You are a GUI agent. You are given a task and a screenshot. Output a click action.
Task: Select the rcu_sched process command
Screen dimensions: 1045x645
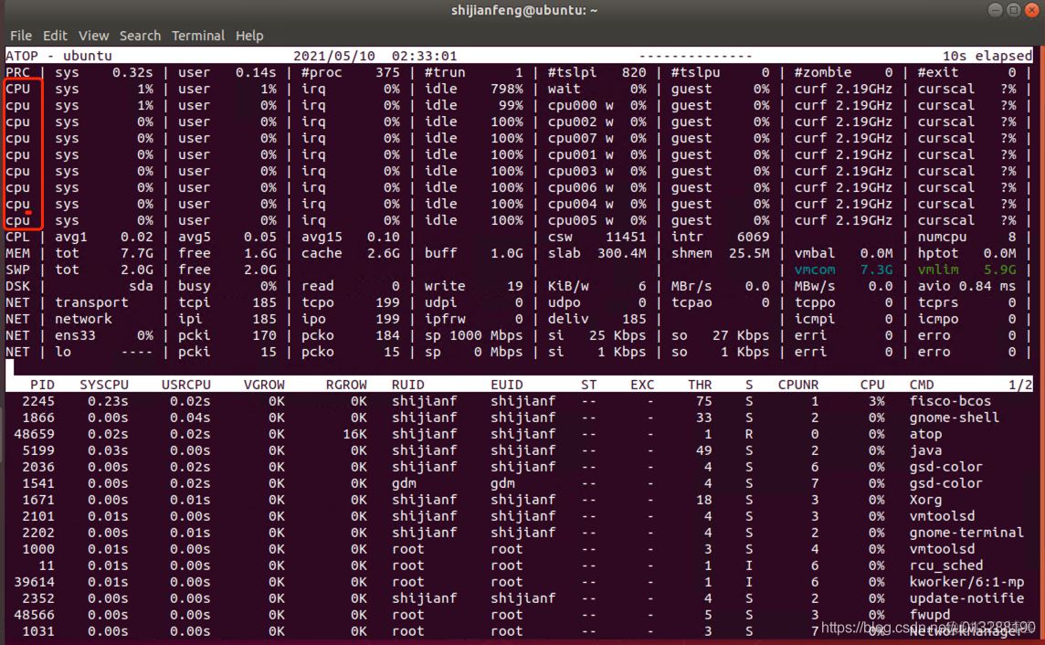(x=946, y=565)
